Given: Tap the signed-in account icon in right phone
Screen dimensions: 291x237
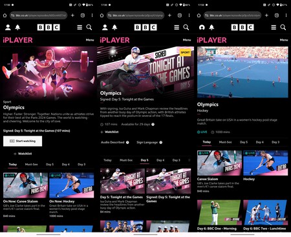Looking at the screenshot, I should (x=202, y=27).
